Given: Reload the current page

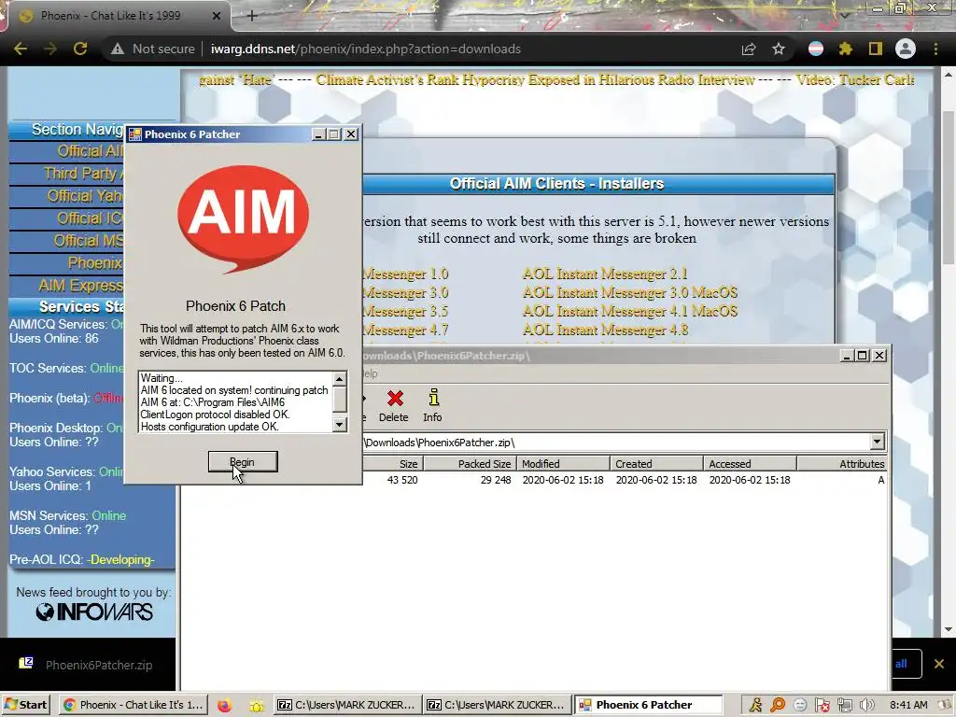Looking at the screenshot, I should (80, 49).
